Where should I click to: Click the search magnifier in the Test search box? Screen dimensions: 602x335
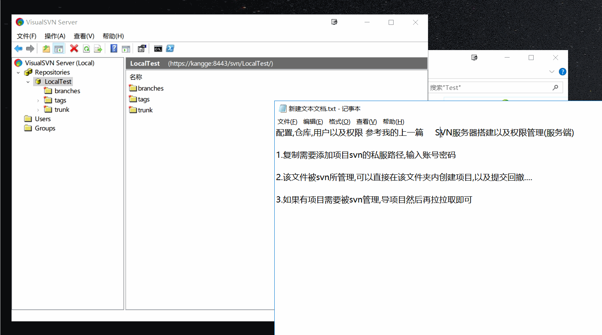point(555,87)
